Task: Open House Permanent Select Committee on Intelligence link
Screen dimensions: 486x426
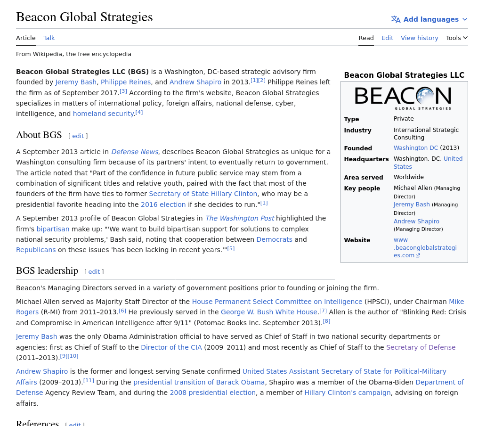Action: 277,302
